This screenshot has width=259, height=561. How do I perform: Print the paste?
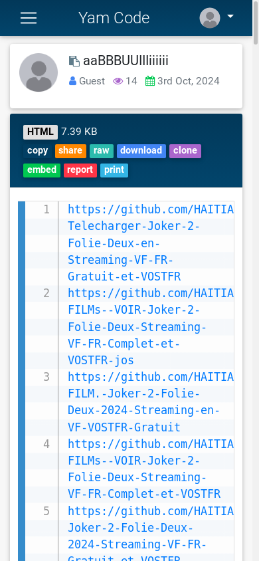114,170
